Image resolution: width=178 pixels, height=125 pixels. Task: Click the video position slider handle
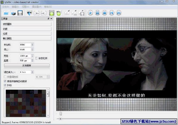click(x=60, y=119)
